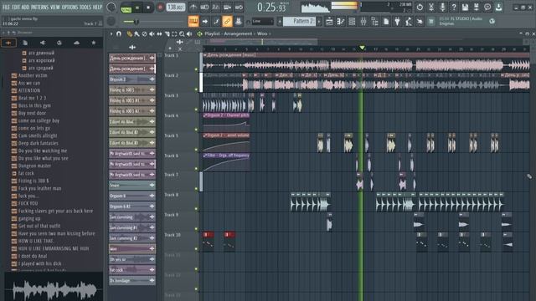The height and width of the screenshot is (301, 536).
Task: Click the red record button
Action: click(x=160, y=8)
